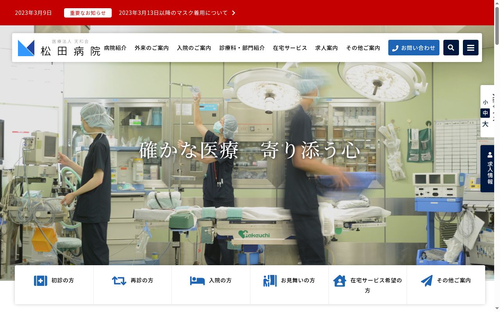The height and width of the screenshot is (312, 500).
Task: Click the 2023年3月9日 date text
Action: point(33,13)
